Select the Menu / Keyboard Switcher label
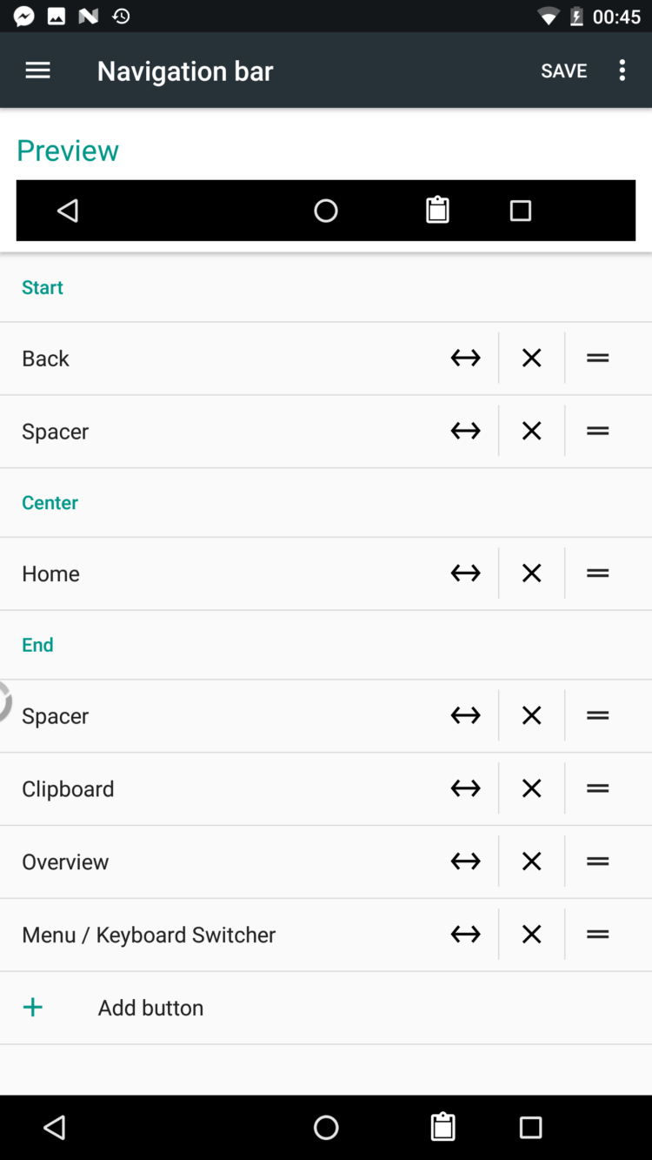 [149, 935]
